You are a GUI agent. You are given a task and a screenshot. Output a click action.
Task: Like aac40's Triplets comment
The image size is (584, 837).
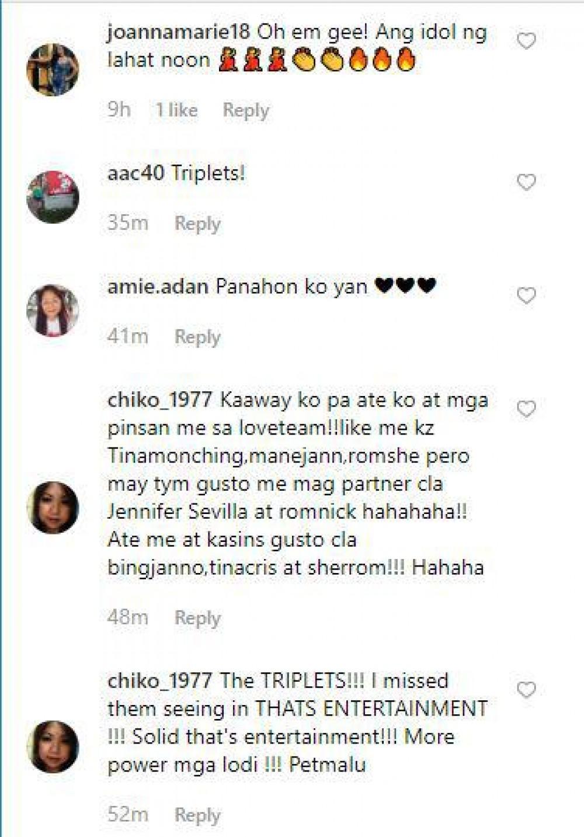click(x=526, y=182)
